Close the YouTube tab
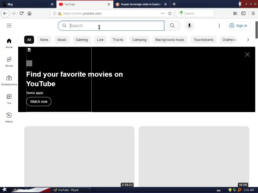 click(109, 4)
